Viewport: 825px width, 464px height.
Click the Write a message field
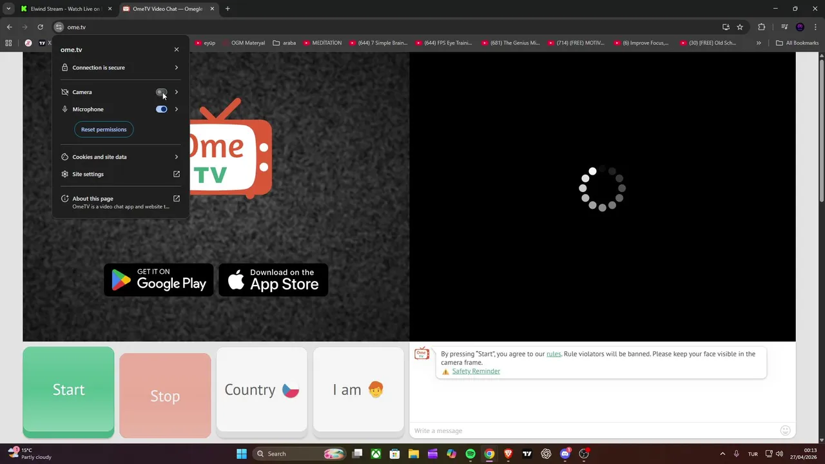pyautogui.click(x=593, y=430)
